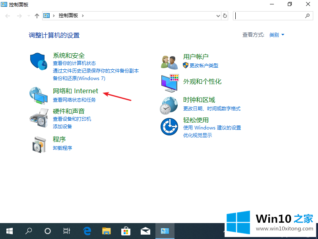Go up one level with up arrow
318x239 pixels.
[x=37, y=16]
